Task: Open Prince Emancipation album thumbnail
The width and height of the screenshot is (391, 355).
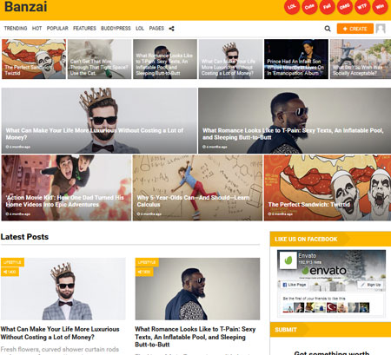Action: click(296, 59)
